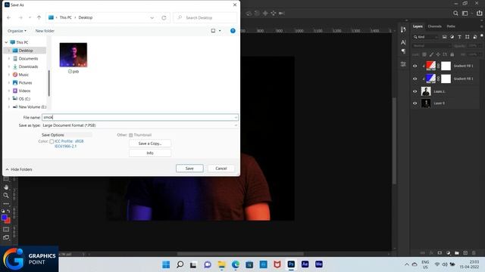Toggle the ICC Profile checkbox

(52, 141)
